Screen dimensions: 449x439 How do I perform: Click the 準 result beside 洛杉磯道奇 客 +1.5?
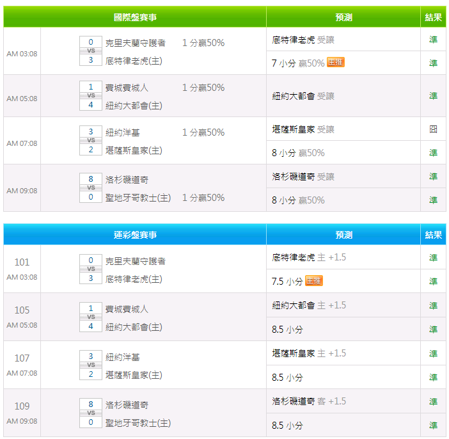coord(433,401)
